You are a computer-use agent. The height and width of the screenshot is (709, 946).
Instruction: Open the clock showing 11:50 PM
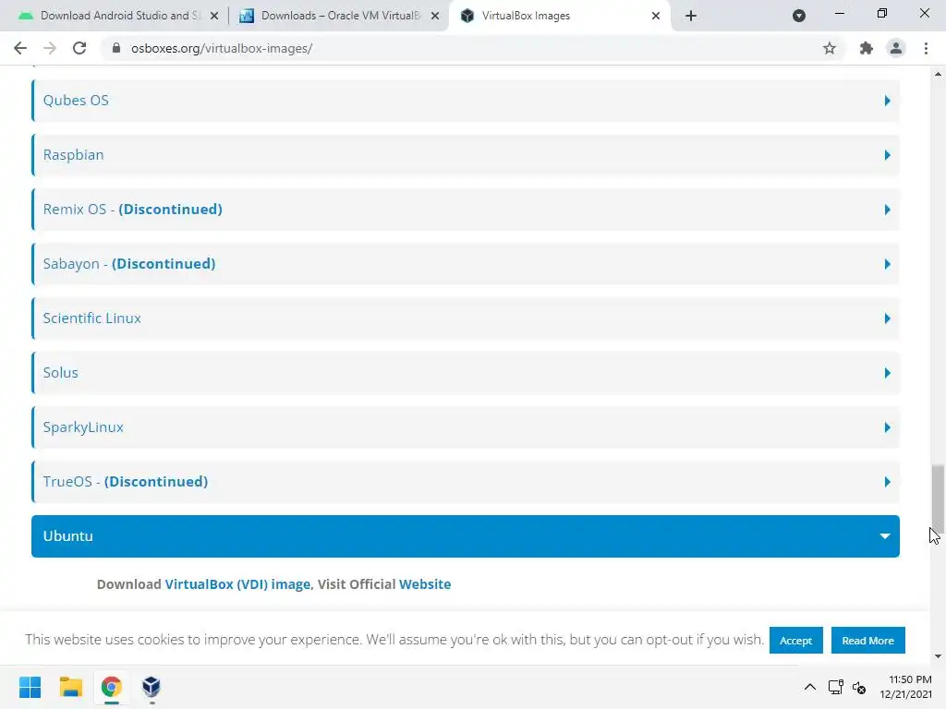click(x=905, y=687)
